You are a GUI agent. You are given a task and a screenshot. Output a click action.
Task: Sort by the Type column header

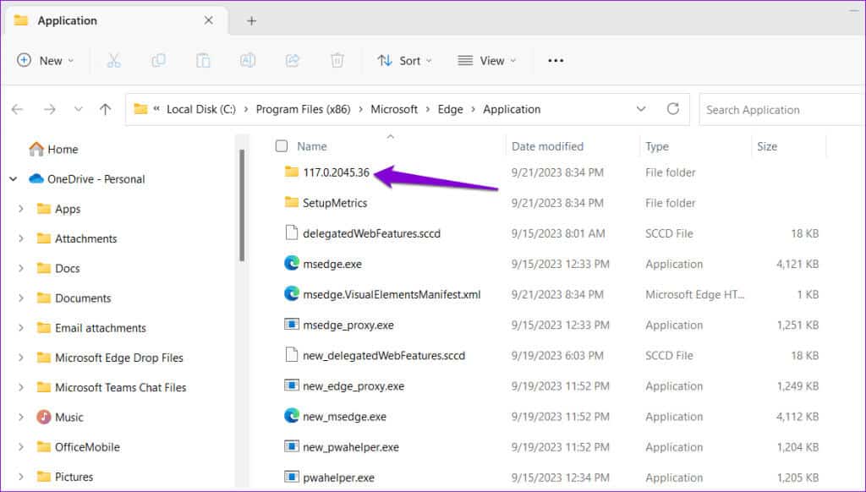(x=656, y=146)
